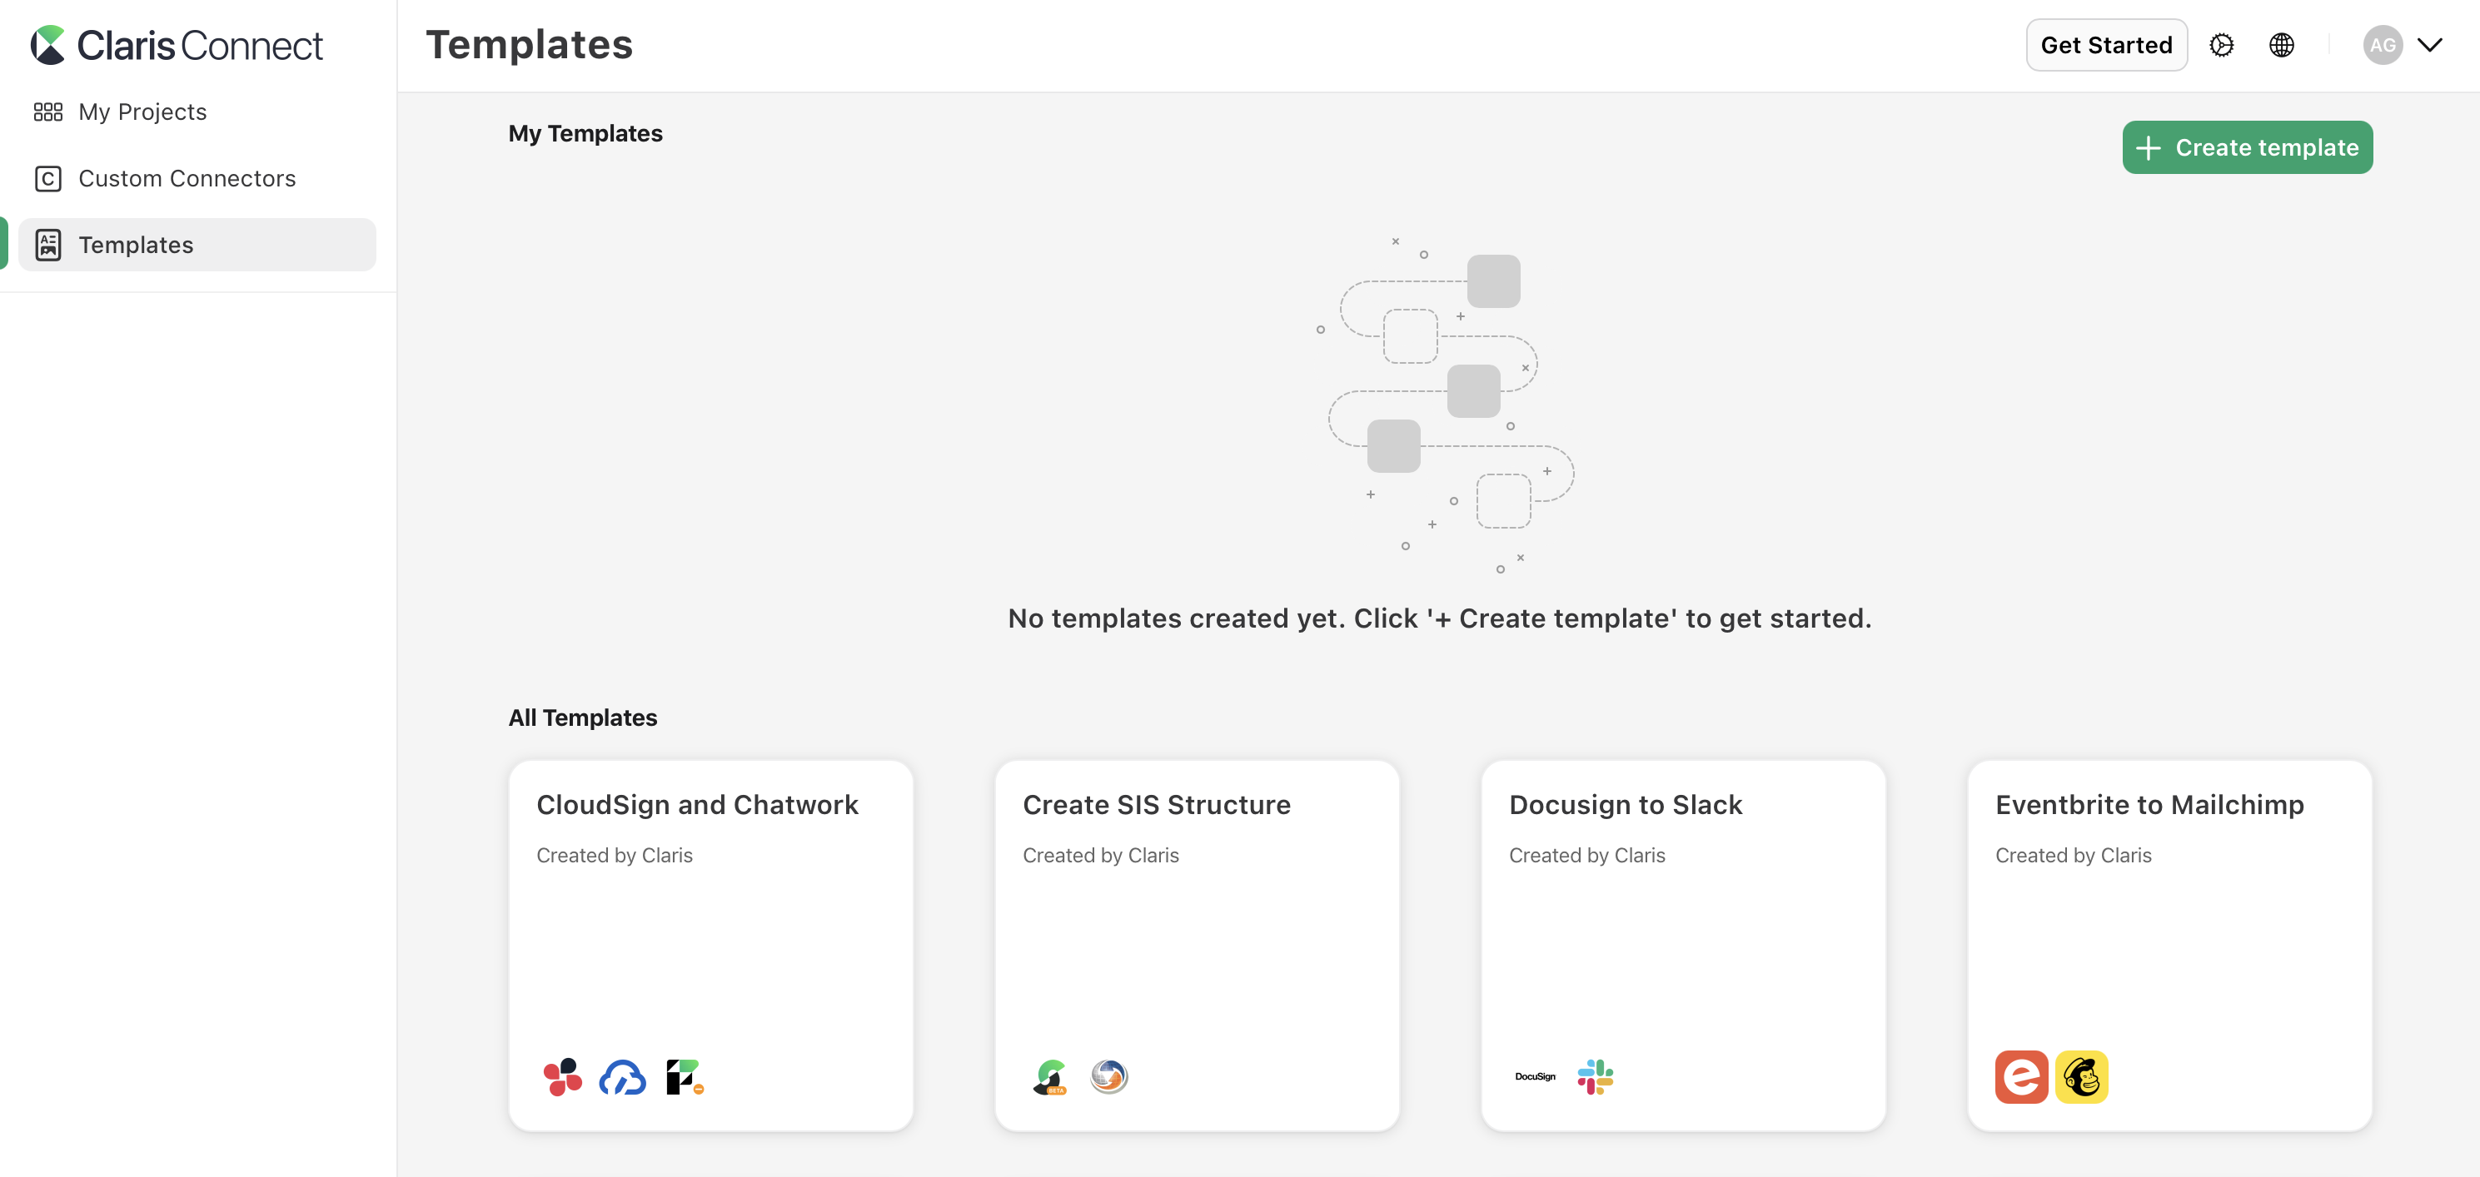The width and height of the screenshot is (2480, 1177).
Task: Open My Projects in sidebar
Action: 142,112
